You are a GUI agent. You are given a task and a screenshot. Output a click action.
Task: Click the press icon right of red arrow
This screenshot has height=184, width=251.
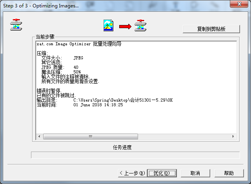140,25
